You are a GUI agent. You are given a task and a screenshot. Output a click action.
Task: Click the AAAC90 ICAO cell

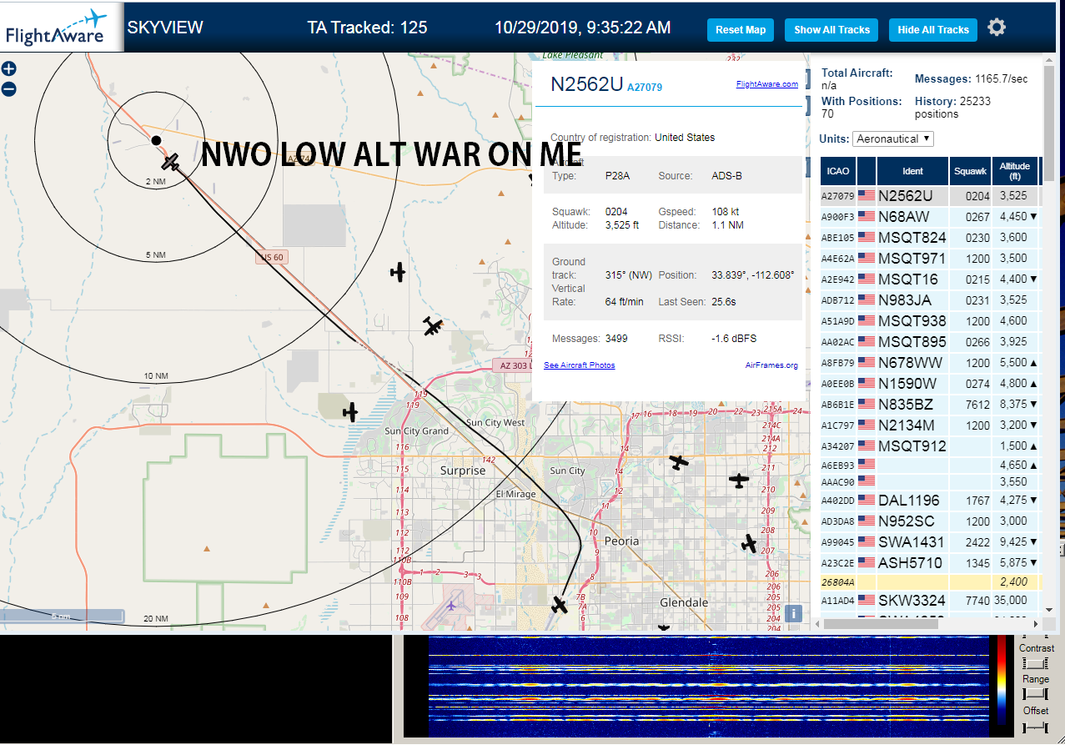(x=838, y=482)
